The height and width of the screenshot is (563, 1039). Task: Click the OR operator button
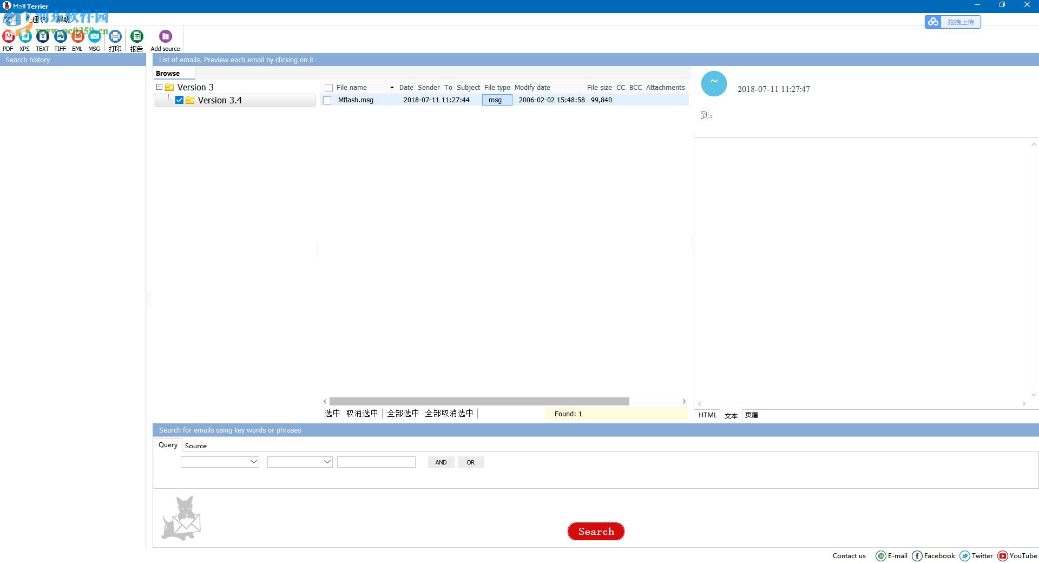(471, 462)
